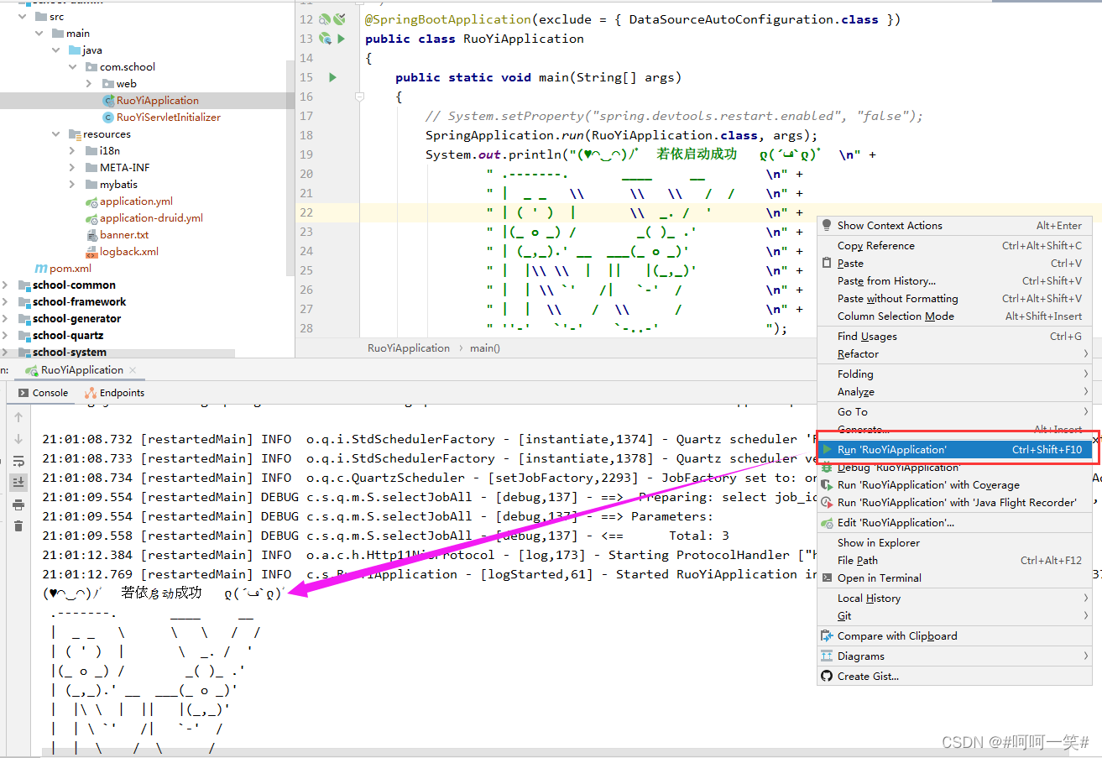The height and width of the screenshot is (758, 1102).
Task: Click the Maven icon beside pom.xml
Action: tap(40, 269)
